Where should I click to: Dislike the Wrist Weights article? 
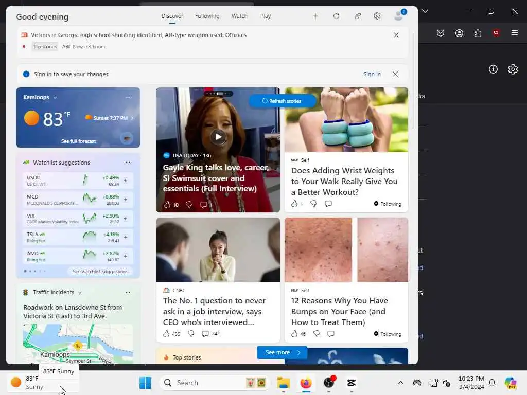[x=313, y=204]
